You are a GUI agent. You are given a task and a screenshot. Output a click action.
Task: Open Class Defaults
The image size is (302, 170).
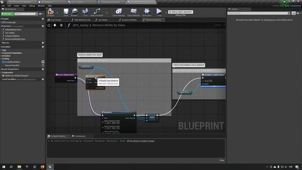click(x=133, y=12)
